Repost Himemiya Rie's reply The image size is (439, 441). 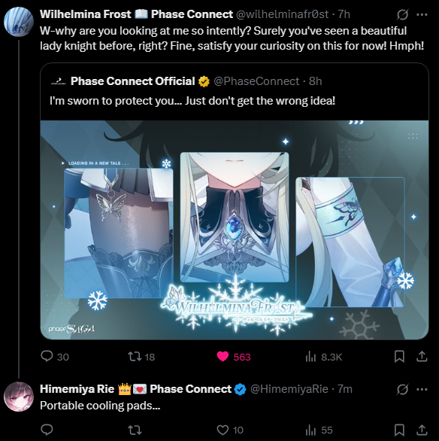135,430
